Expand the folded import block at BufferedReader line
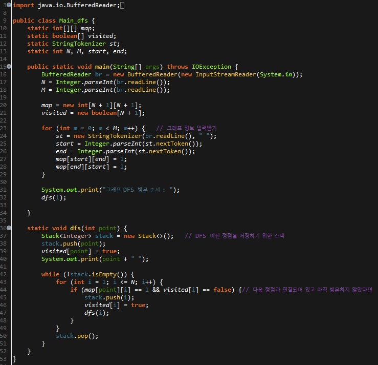Viewport: 378px width, 365px height. (x=9, y=5)
